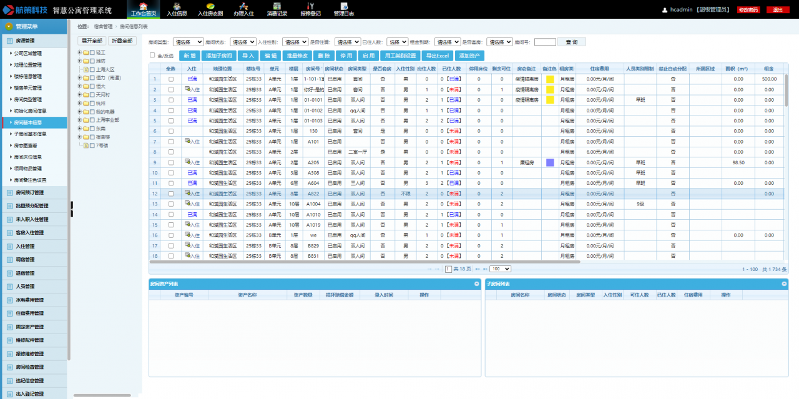This screenshot has width=799, height=399.
Task: Click the red 修改密码 button
Action: 748,10
